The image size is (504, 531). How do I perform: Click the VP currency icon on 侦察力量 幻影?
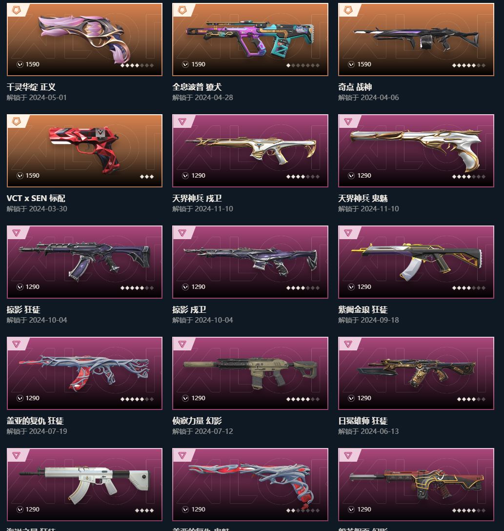(x=185, y=398)
